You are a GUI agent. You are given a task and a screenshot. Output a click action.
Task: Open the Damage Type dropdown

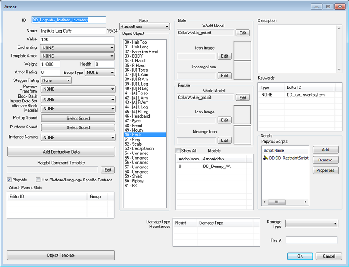click(x=312, y=223)
